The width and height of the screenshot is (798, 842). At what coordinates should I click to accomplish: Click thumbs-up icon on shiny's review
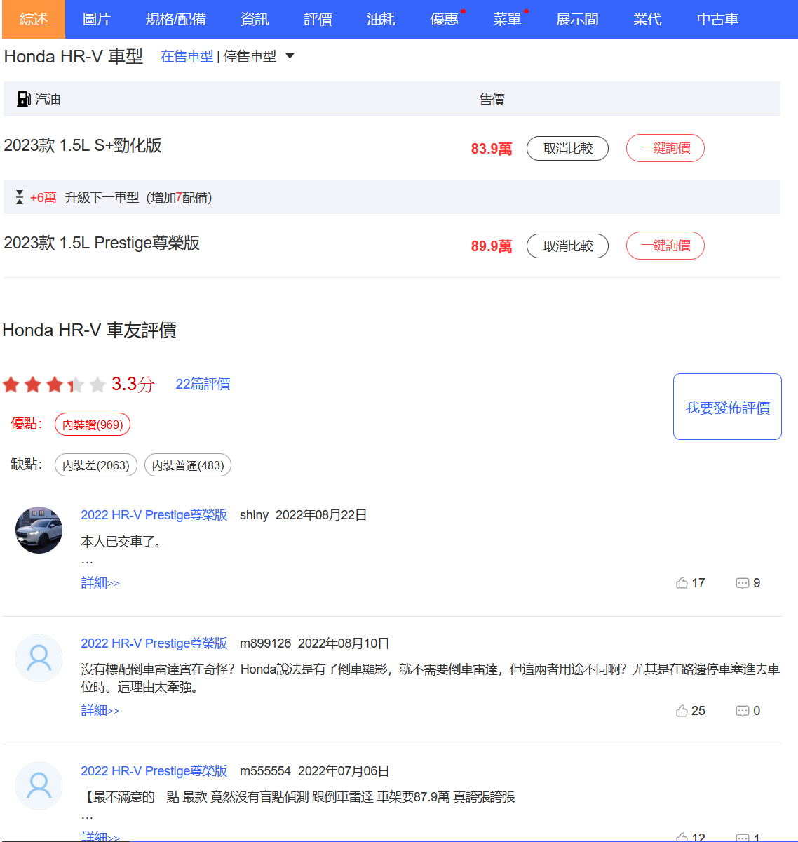682,583
